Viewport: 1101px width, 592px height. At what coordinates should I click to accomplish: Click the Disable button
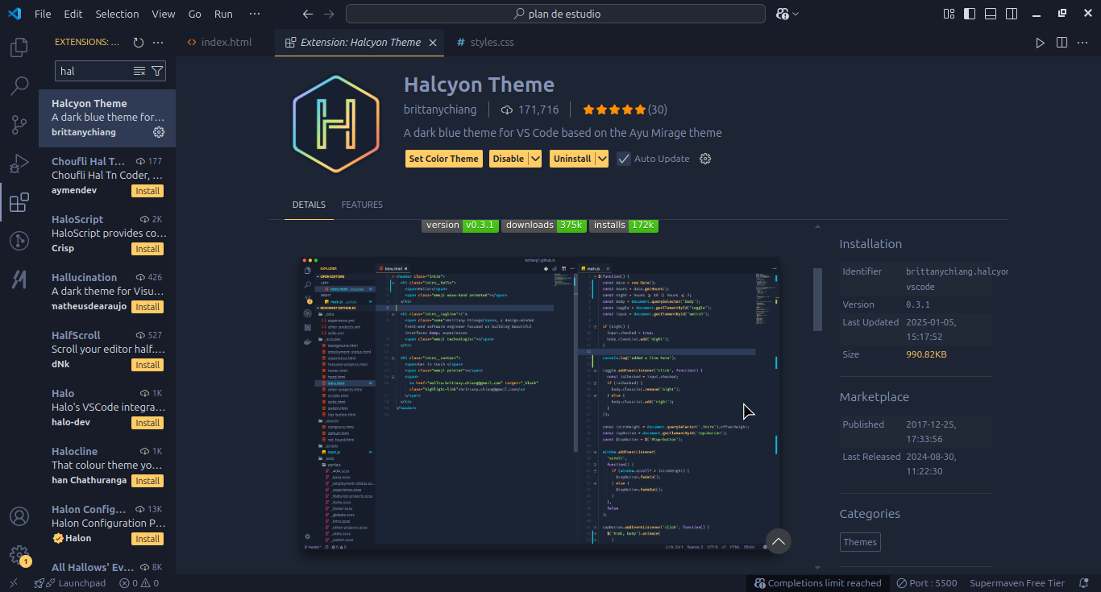click(509, 159)
